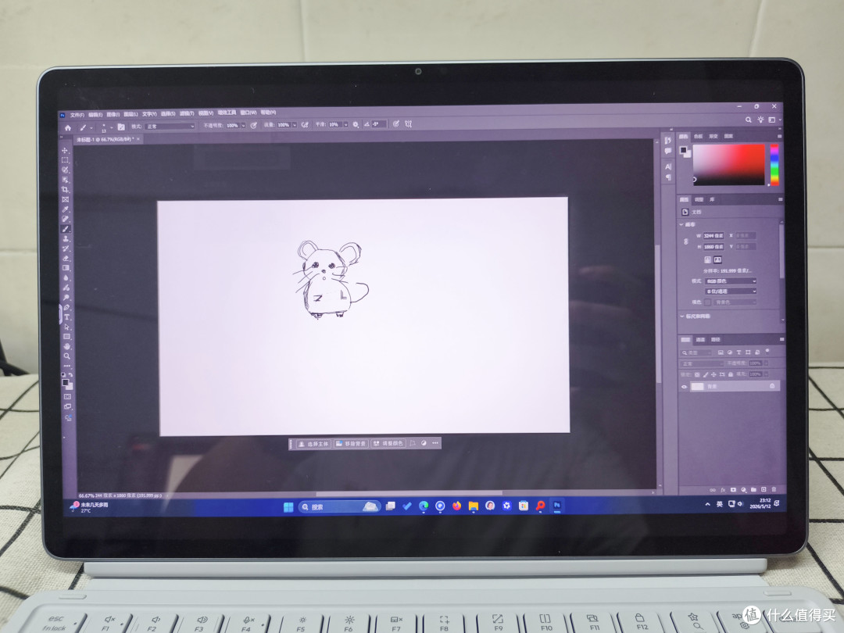Select the Horizontal Type tool
Screen dimensions: 844x633
click(66, 317)
